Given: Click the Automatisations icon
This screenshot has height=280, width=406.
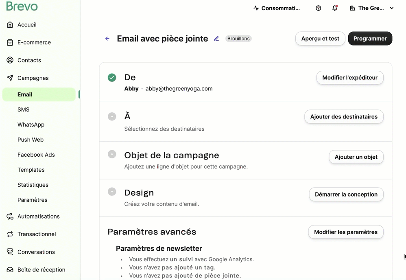Looking at the screenshot, I should (10, 216).
